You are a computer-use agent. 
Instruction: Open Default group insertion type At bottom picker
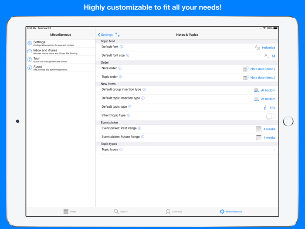268,90
